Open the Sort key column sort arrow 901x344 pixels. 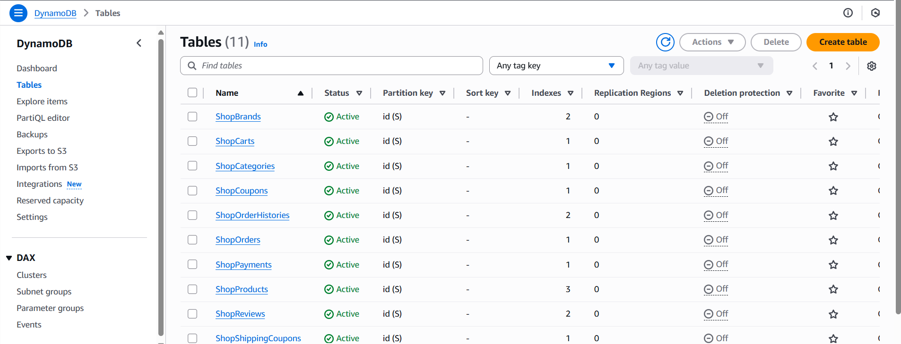[508, 93]
